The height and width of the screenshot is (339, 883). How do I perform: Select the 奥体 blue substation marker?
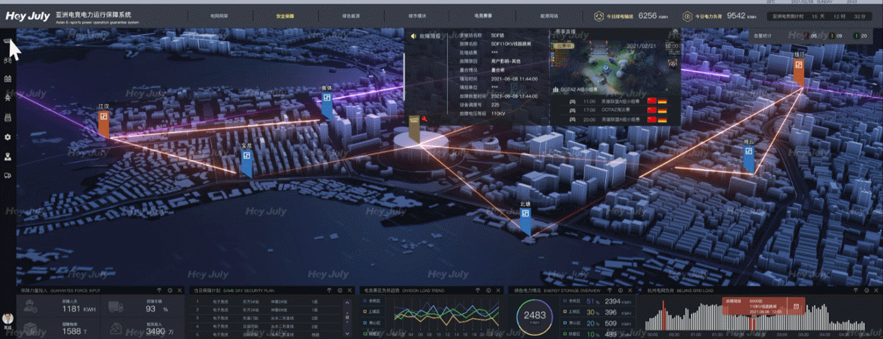327,104
